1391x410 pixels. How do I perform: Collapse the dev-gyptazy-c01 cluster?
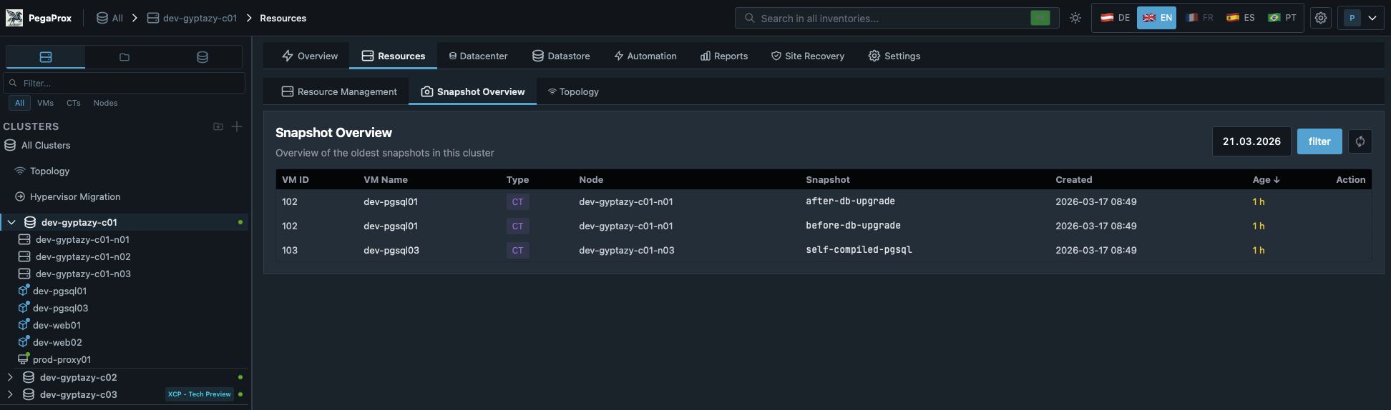(11, 222)
